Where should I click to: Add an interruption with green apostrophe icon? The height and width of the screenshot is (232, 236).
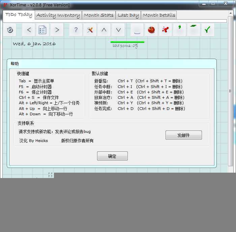[x=179, y=30]
